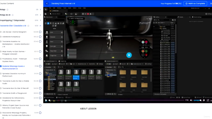Select Point Light in Place Actors panel

pyautogui.click(x=54, y=46)
